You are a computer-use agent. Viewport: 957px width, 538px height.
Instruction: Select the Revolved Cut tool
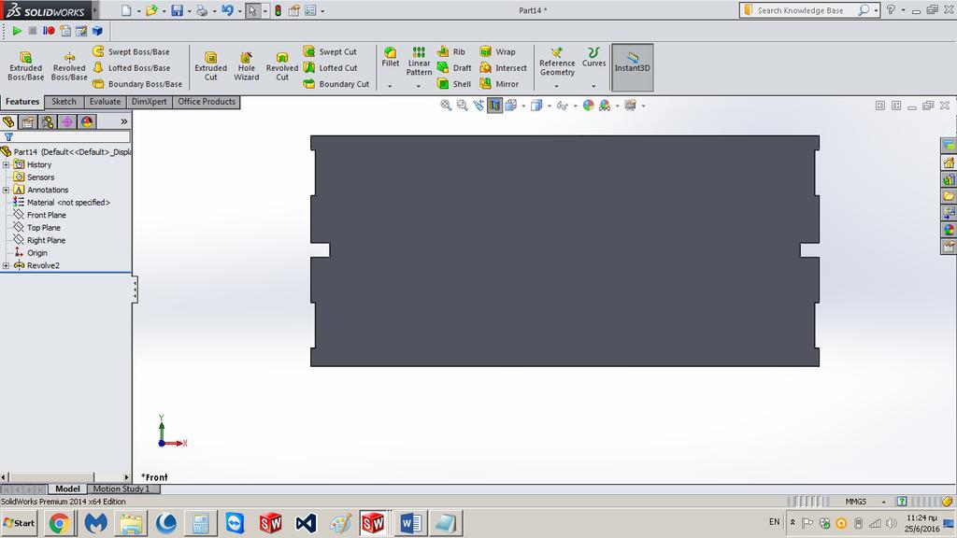pos(282,66)
